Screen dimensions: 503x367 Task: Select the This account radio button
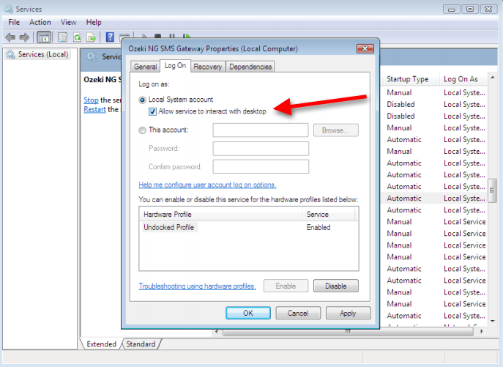(142, 130)
